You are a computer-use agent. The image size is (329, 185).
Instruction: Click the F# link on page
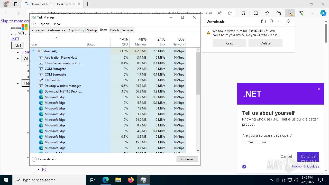click(x=44, y=169)
